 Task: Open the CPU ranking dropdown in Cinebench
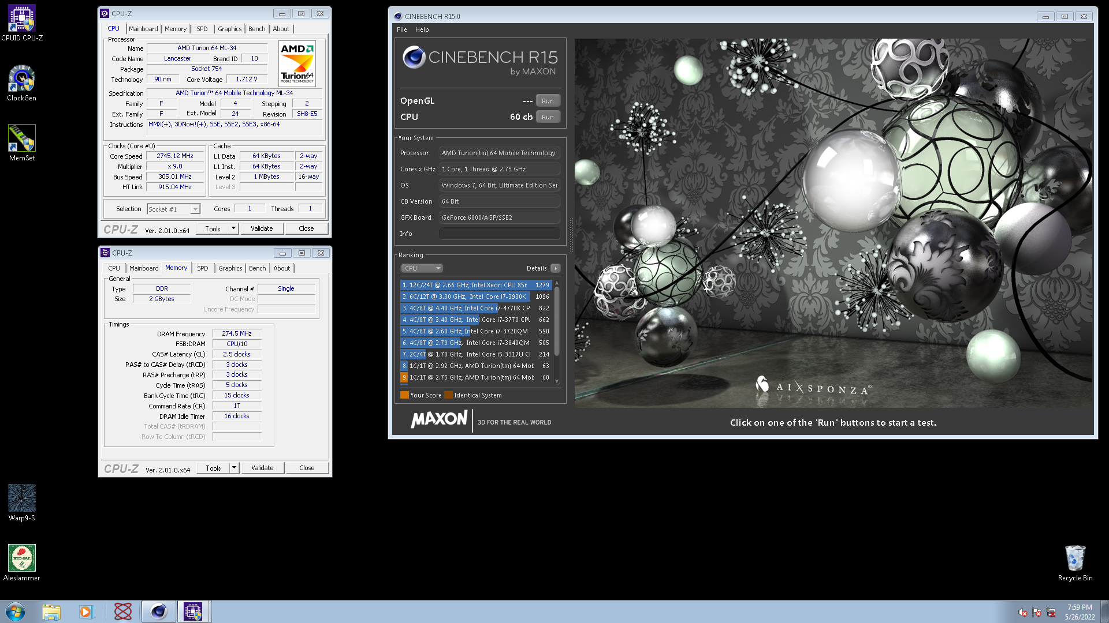click(422, 268)
